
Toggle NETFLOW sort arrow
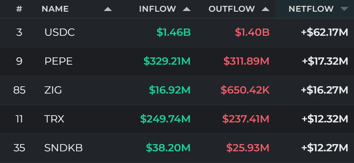pyautogui.click(x=344, y=9)
